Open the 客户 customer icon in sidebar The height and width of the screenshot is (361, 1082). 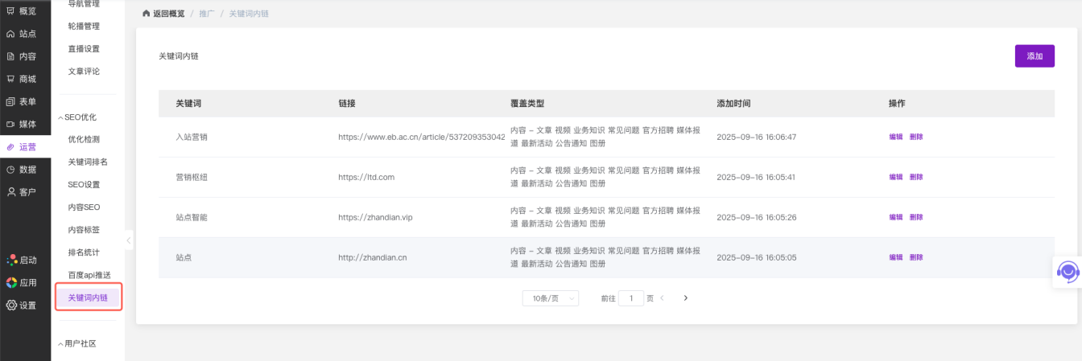pyautogui.click(x=10, y=191)
